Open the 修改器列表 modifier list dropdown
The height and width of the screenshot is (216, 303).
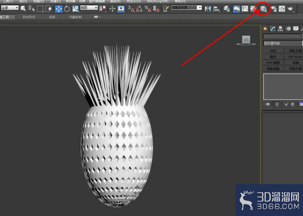pos(283,43)
